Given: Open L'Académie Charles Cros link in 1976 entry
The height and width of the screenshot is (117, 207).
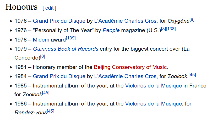Looking at the screenshot, I should pos(125,21).
